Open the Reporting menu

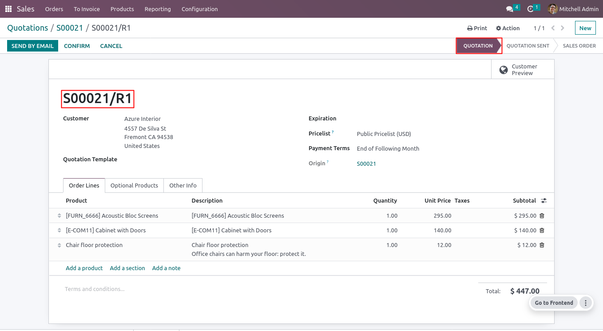point(158,9)
